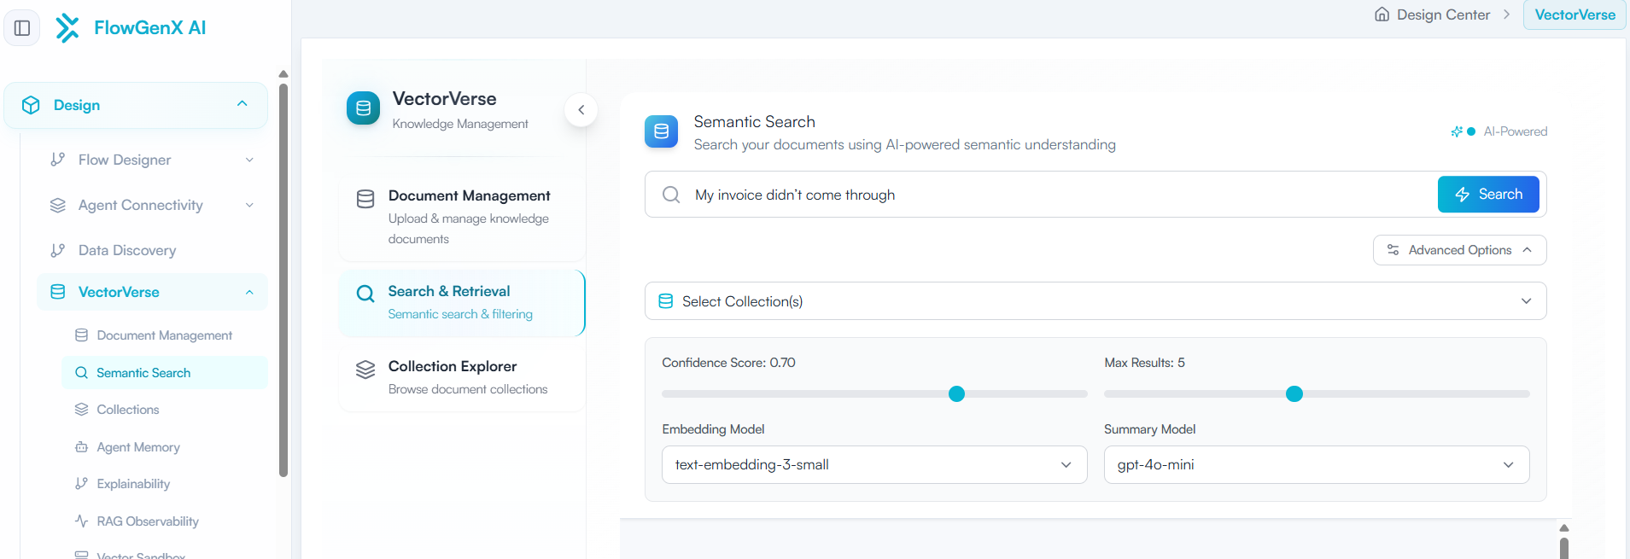Go to Collections in sidebar
Viewport: 1630px width, 559px height.
pos(128,410)
